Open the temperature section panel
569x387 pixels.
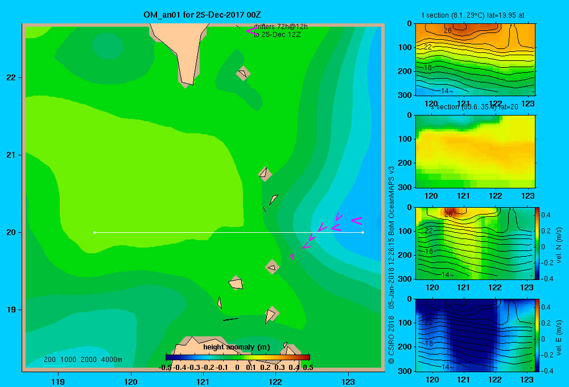click(475, 60)
